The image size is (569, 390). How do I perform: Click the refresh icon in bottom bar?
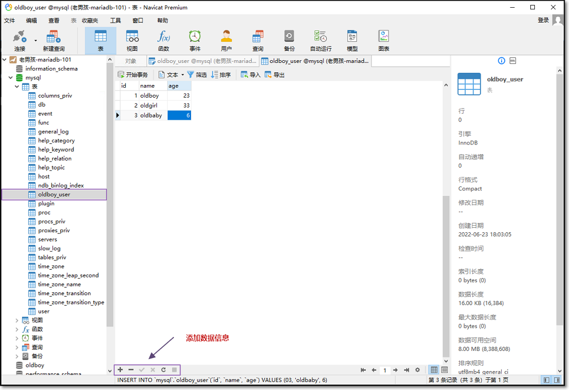pos(163,370)
